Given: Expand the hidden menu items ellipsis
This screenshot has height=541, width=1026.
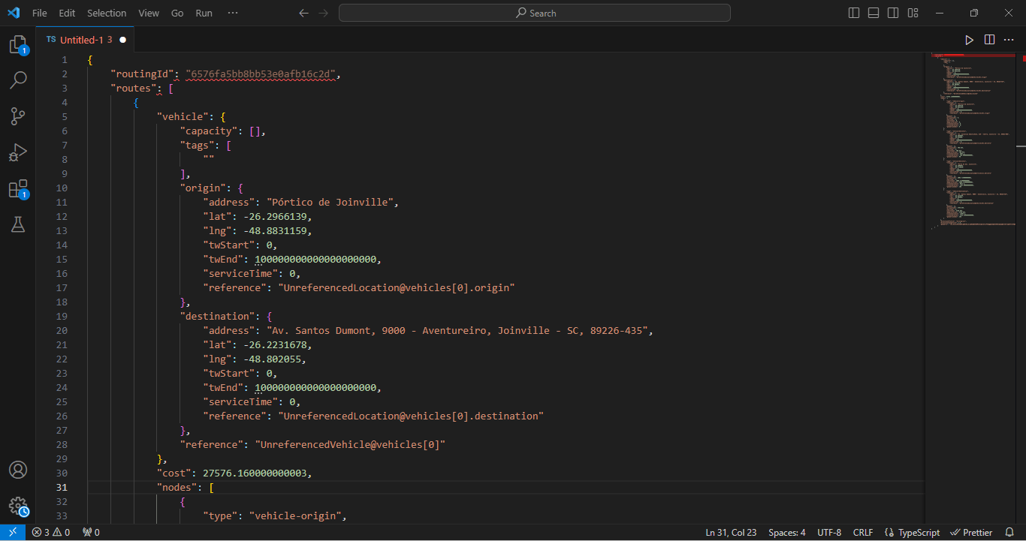Looking at the screenshot, I should coord(233,13).
